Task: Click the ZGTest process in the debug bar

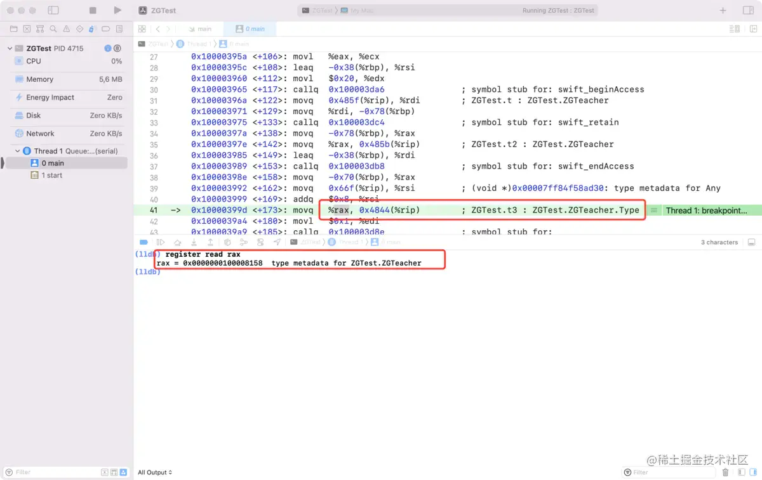Action: point(305,242)
